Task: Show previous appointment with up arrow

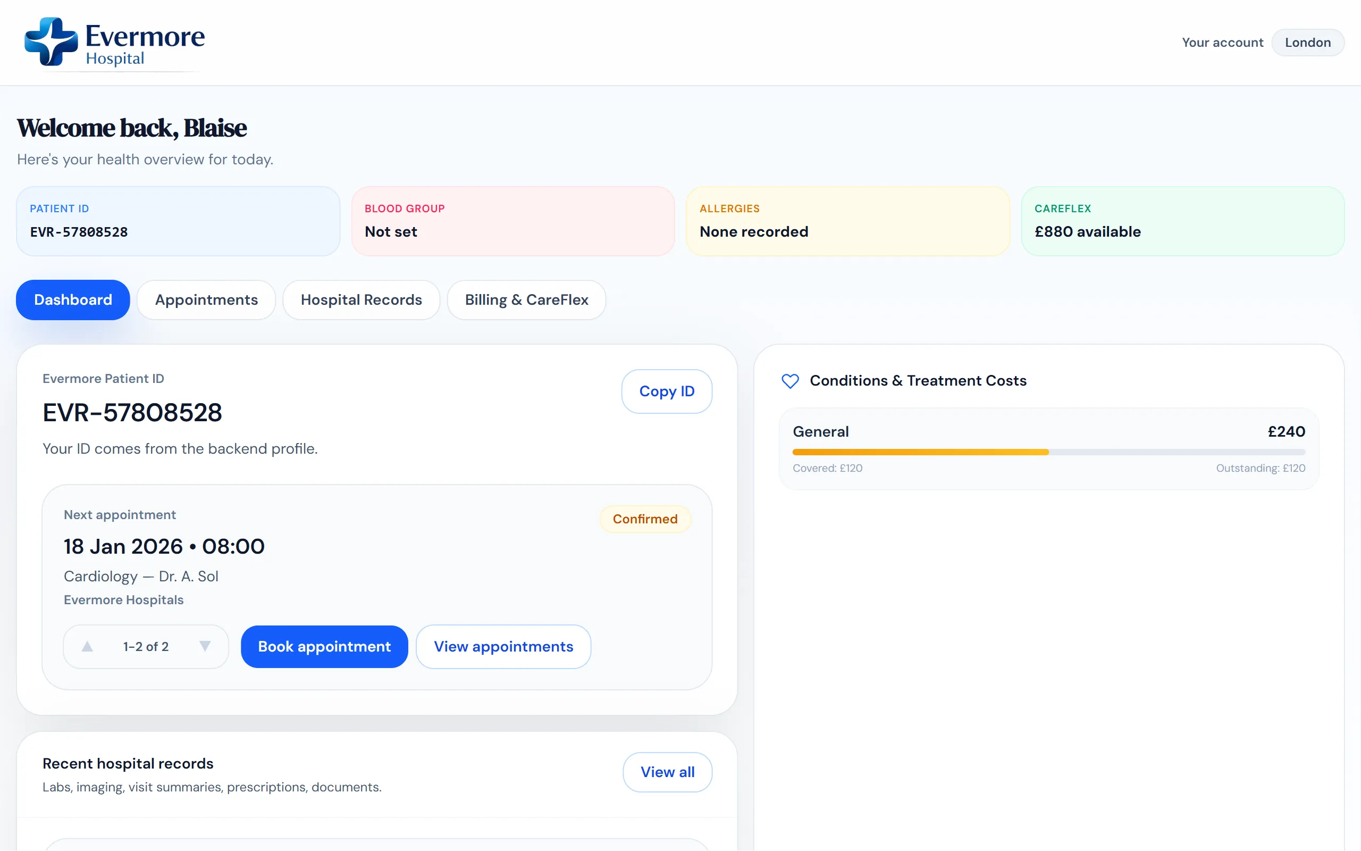Action: [x=87, y=646]
